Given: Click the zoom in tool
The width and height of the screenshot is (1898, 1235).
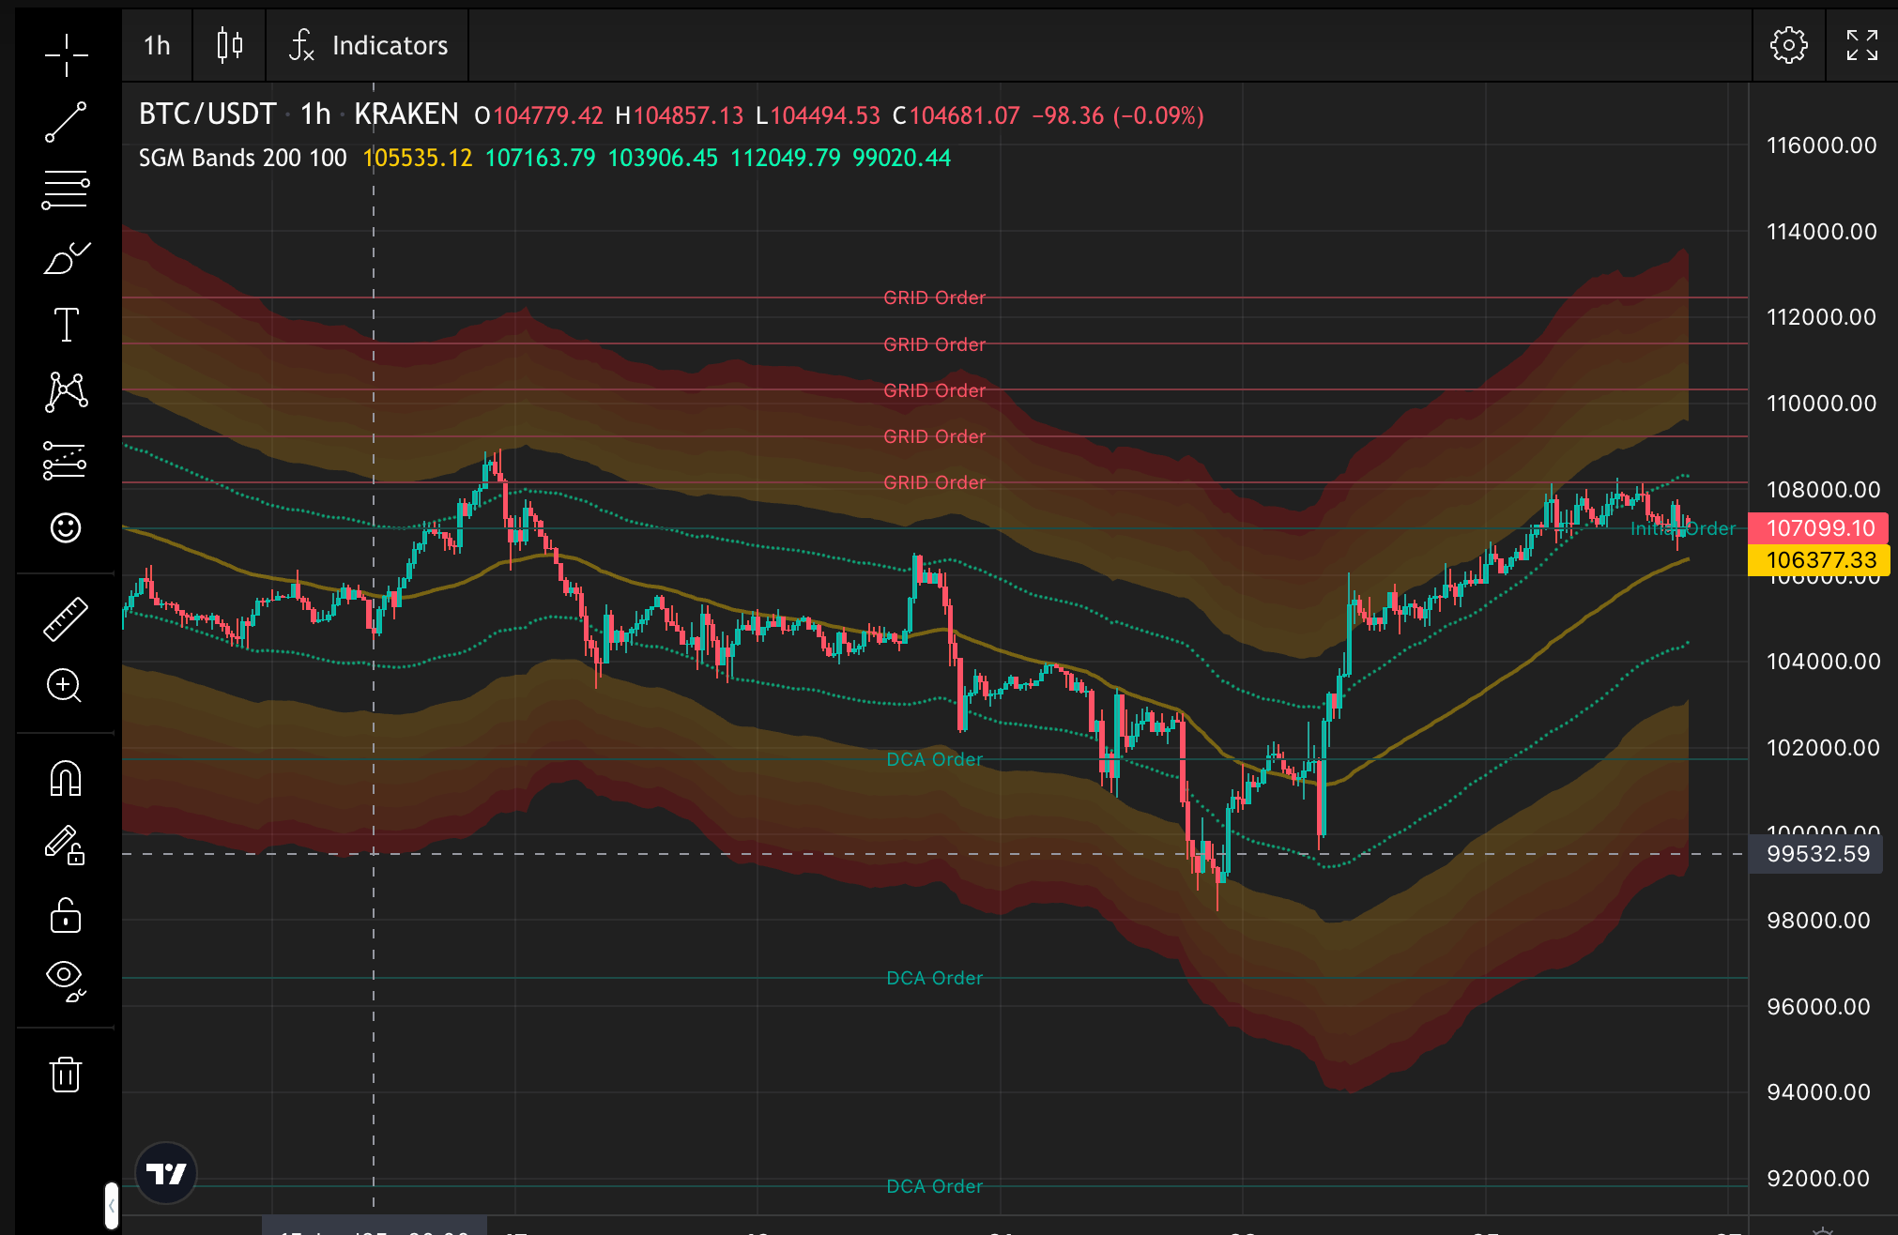Looking at the screenshot, I should pyautogui.click(x=66, y=686).
